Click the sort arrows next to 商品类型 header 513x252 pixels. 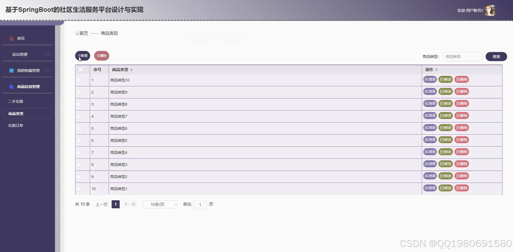(x=132, y=69)
